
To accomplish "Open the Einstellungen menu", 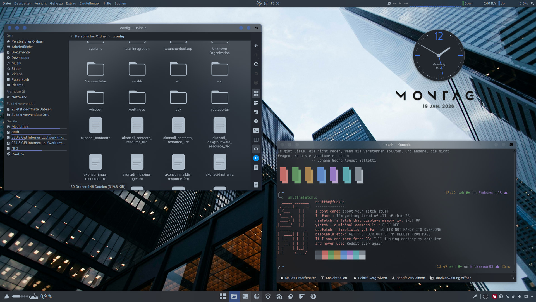I will 90,3.
